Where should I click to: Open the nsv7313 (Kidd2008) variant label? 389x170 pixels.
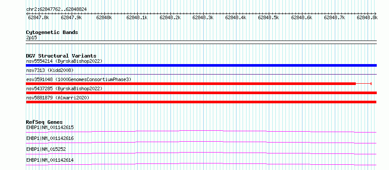coord(50,70)
